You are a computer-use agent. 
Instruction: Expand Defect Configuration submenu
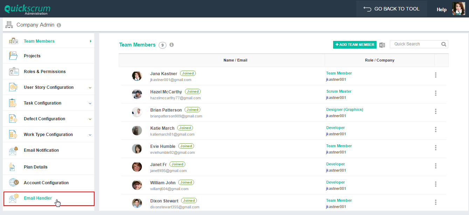point(90,119)
